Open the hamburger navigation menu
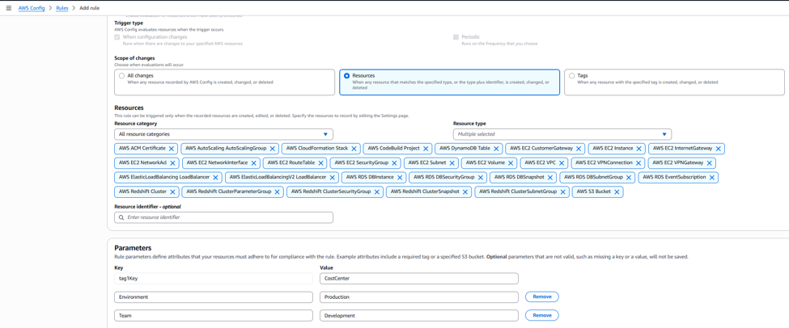The width and height of the screenshot is (789, 328). (8, 8)
